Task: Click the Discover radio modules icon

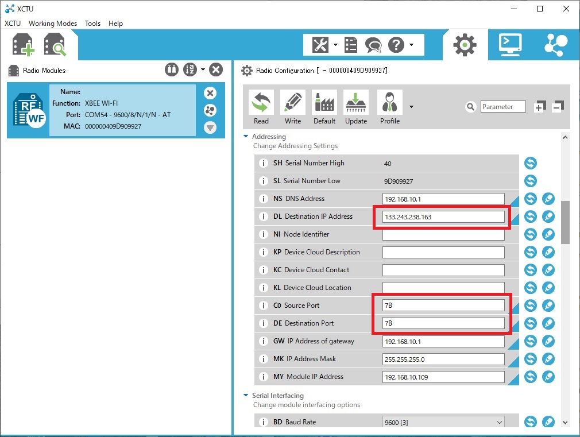Action: [56, 45]
